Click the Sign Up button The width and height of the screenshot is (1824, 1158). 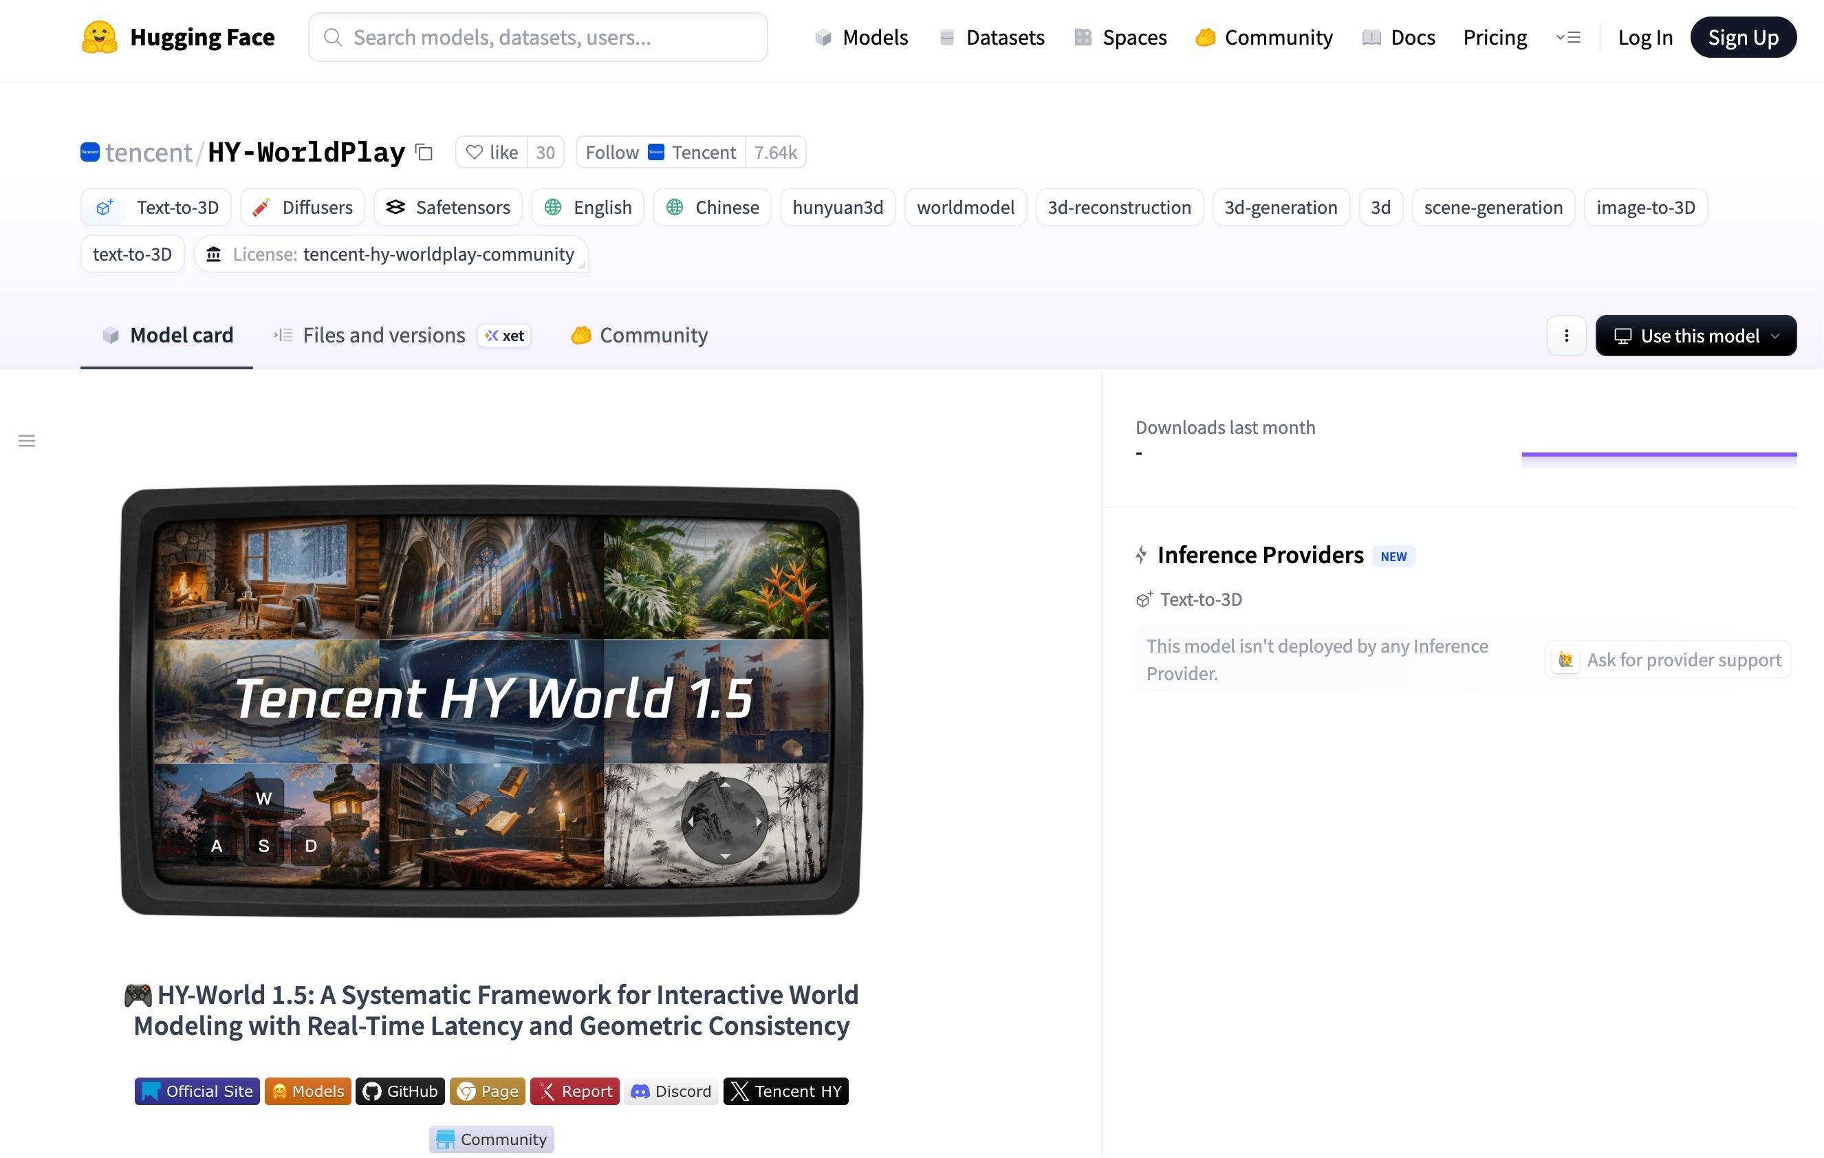click(x=1742, y=37)
